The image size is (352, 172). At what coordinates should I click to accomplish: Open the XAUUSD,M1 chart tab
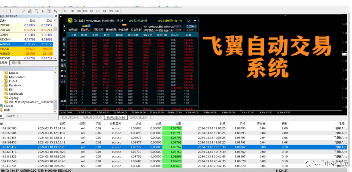(139, 117)
